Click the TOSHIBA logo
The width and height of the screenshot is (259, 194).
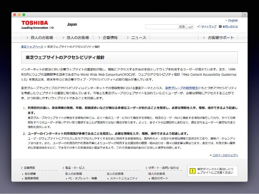tap(35, 23)
